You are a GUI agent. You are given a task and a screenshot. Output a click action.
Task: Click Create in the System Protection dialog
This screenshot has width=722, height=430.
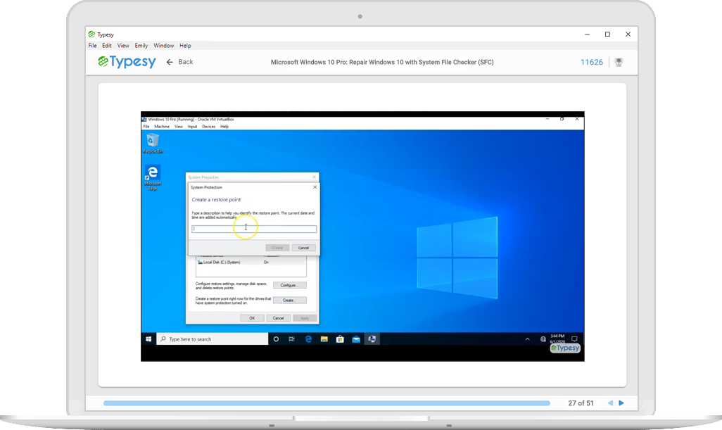[277, 248]
